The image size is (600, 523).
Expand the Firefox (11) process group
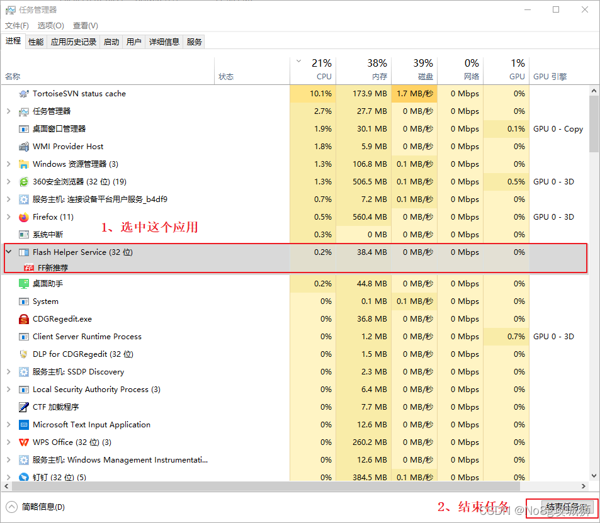click(8, 217)
